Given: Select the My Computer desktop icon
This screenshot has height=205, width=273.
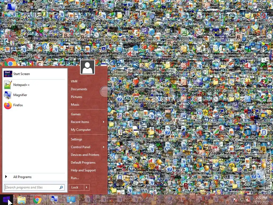Looking at the screenshot, I should [x=11, y=11].
